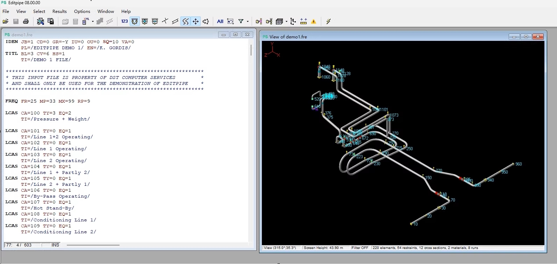
Task: Click the greyed ladder icon
Action: click(x=110, y=21)
